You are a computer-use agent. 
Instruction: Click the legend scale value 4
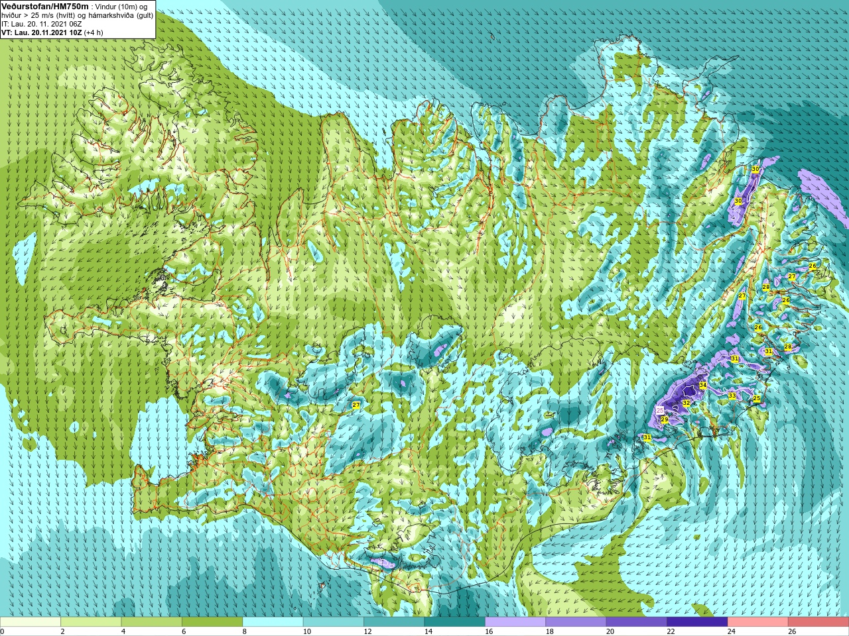tap(123, 631)
